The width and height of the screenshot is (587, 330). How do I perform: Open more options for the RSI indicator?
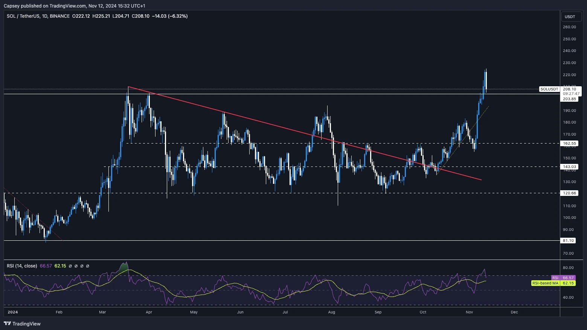pyautogui.click(x=87, y=266)
